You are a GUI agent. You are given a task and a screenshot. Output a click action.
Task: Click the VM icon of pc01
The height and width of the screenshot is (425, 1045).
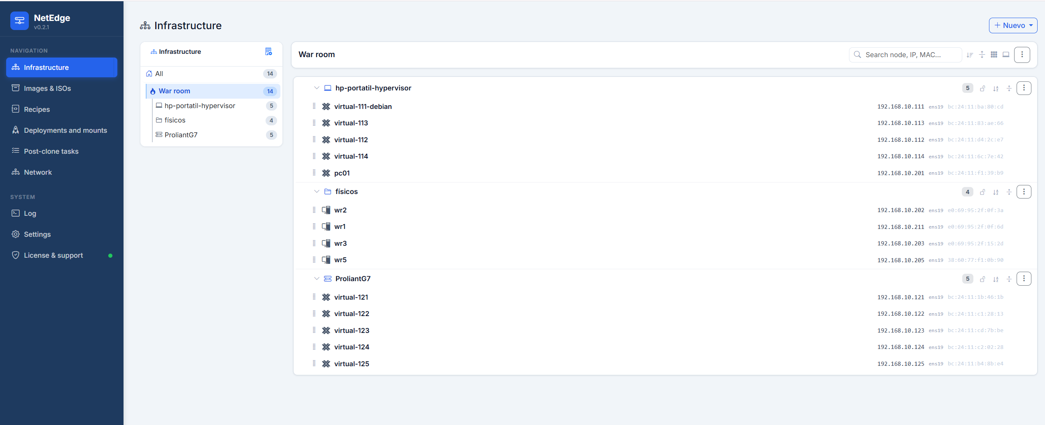coord(326,173)
